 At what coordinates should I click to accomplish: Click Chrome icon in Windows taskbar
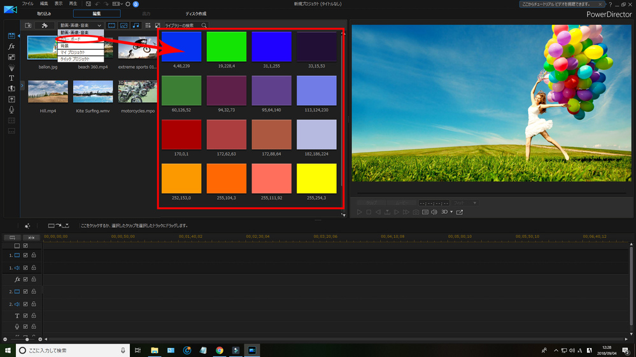point(220,350)
